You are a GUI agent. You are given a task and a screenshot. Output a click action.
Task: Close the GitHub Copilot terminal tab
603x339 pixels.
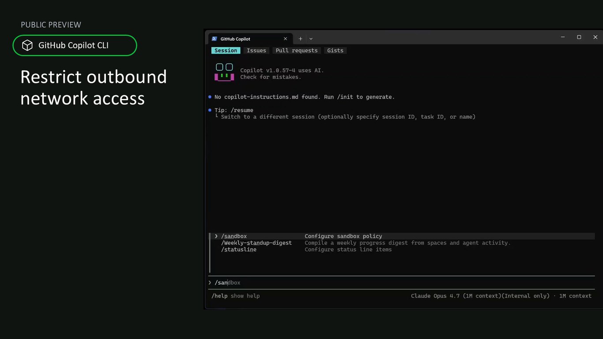pyautogui.click(x=285, y=39)
